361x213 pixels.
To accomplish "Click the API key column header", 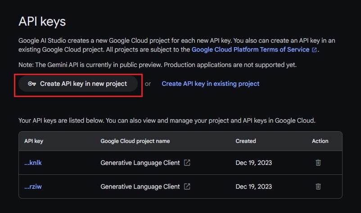I will pyautogui.click(x=34, y=141).
